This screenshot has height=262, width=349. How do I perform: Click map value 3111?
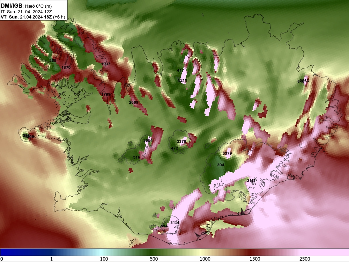(x=251, y=181)
